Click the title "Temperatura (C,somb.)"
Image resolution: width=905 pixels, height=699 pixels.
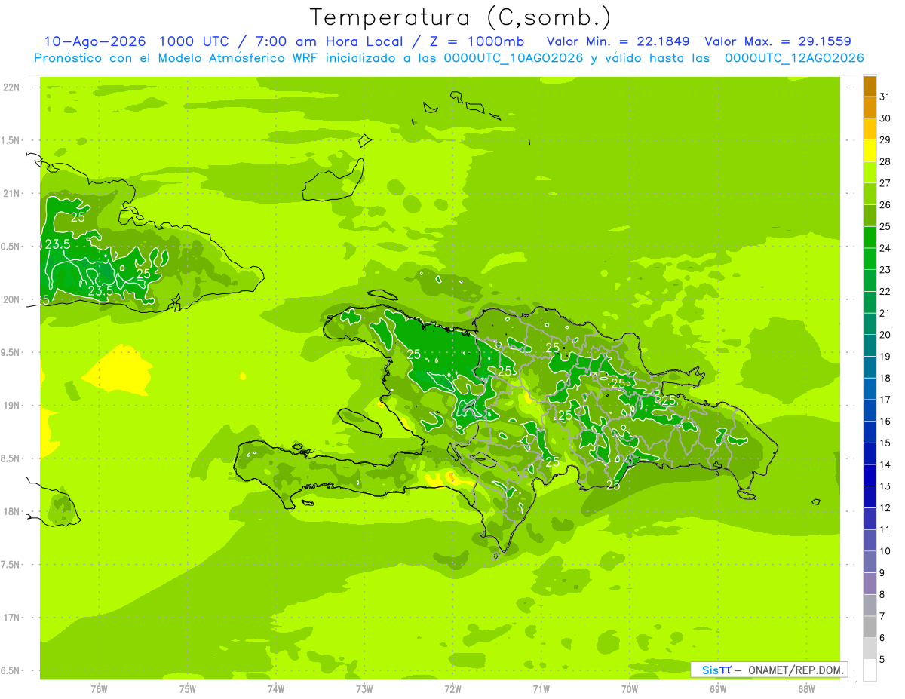(x=460, y=17)
